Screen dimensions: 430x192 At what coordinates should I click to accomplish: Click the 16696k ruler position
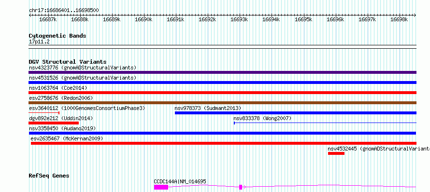pyautogui.click(x=335, y=19)
